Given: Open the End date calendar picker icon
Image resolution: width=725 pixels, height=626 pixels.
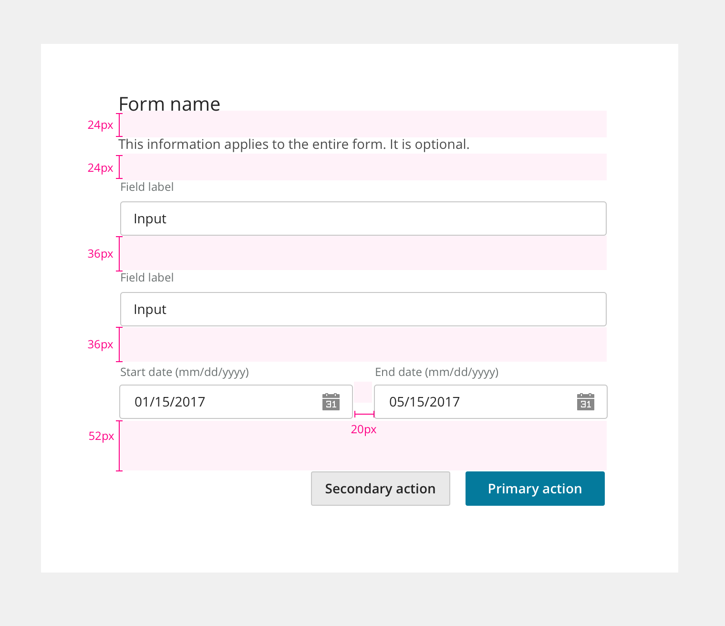Looking at the screenshot, I should coord(586,402).
